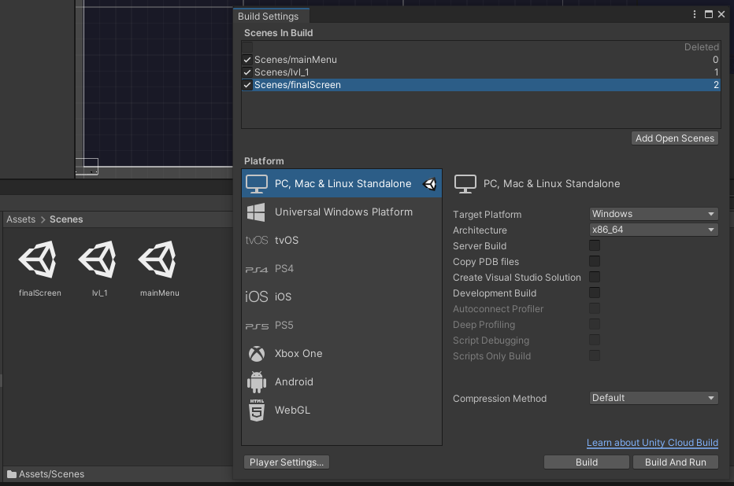Select PC, Mac & Linux Standalone platform
Screen dimensions: 734x486
click(342, 184)
